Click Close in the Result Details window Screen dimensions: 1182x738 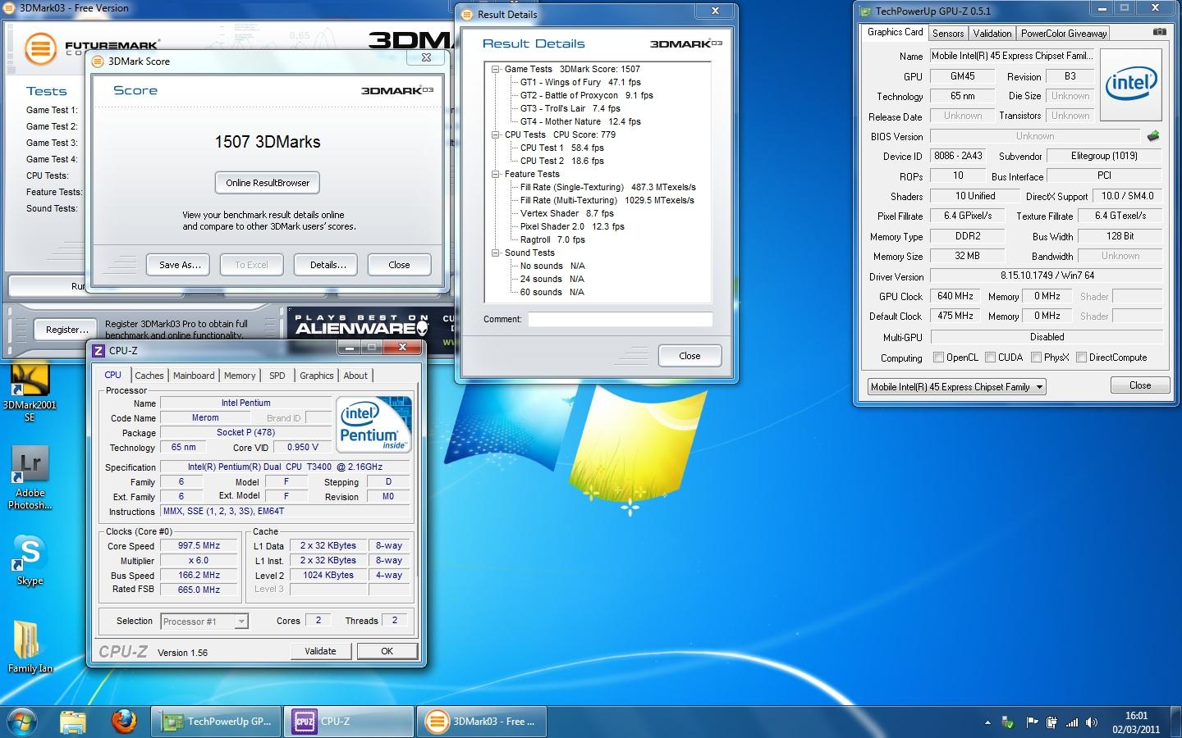(689, 356)
